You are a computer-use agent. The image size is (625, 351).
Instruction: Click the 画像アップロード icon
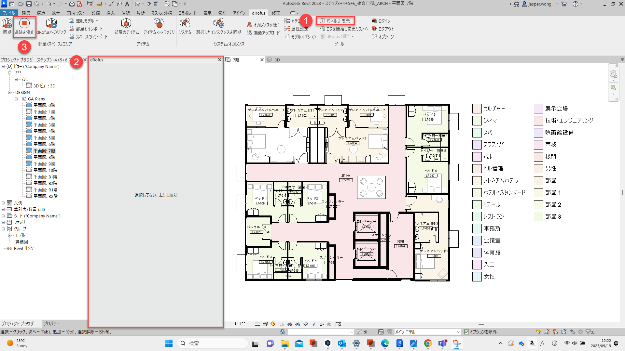[x=249, y=33]
